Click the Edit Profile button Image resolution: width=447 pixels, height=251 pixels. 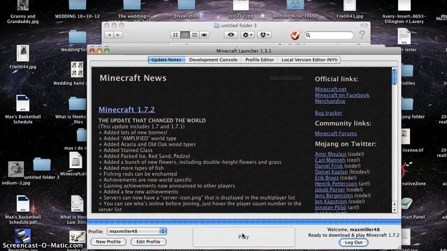148,242
